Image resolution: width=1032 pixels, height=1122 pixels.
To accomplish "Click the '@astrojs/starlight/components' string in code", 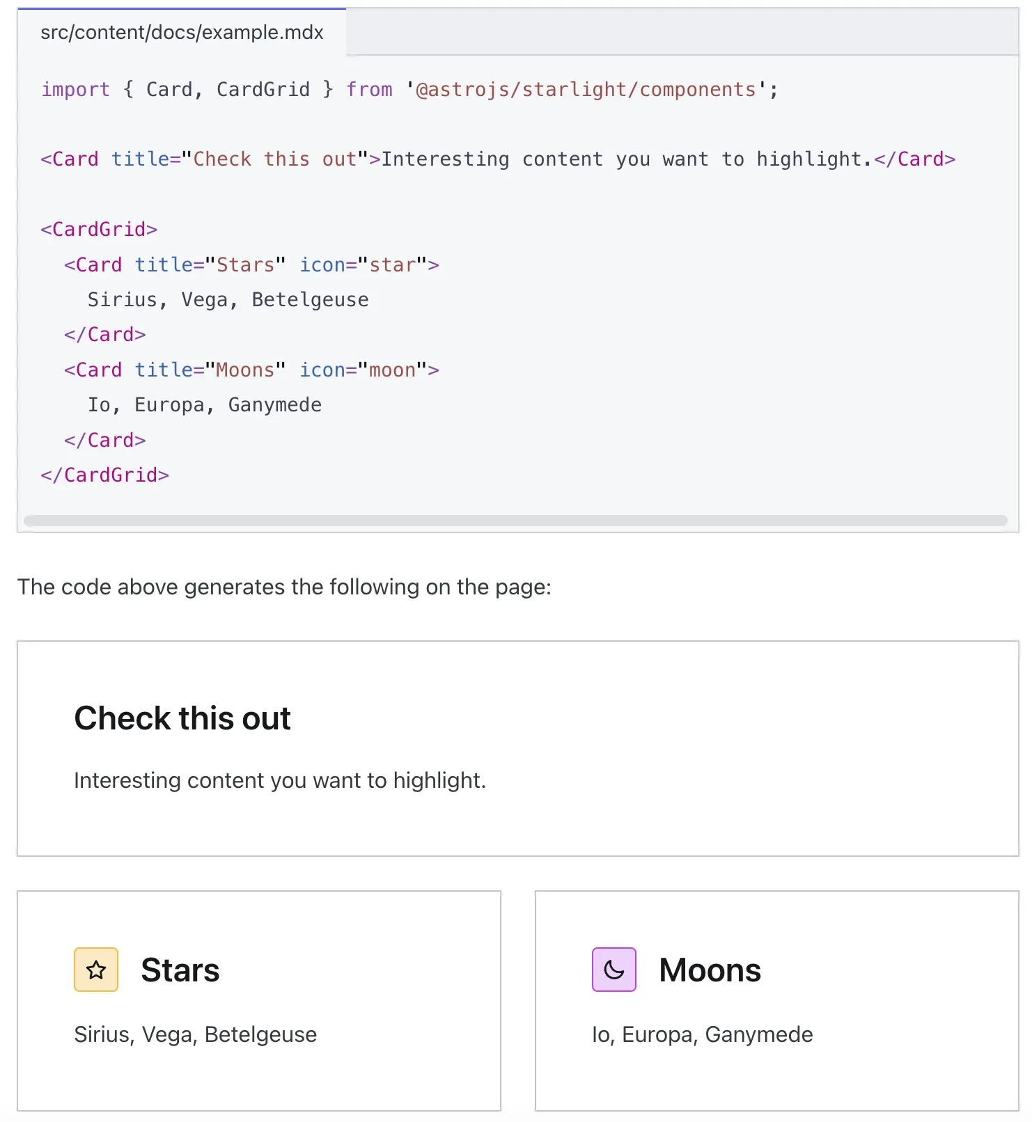I will 586,90.
